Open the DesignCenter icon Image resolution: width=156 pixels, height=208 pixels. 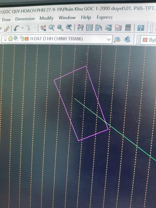(90, 28)
